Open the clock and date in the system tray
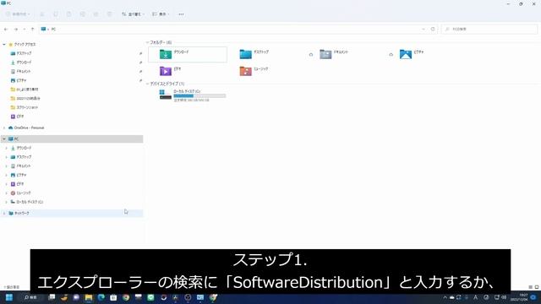541x304 pixels. point(519,297)
